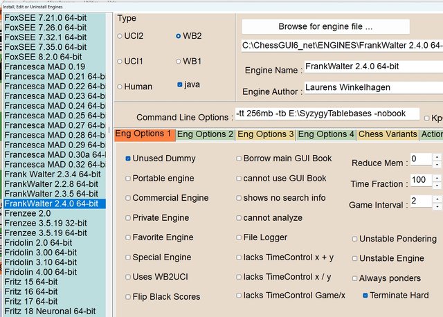Image resolution: width=443 pixels, height=317 pixels.
Task: Click the Engine Author input field
Action: tap(374, 88)
